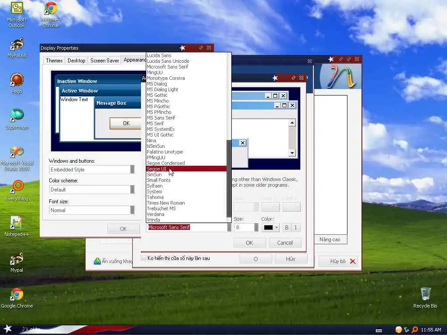Click the black font color swatch
The width and height of the screenshot is (447, 335).
coord(268,227)
